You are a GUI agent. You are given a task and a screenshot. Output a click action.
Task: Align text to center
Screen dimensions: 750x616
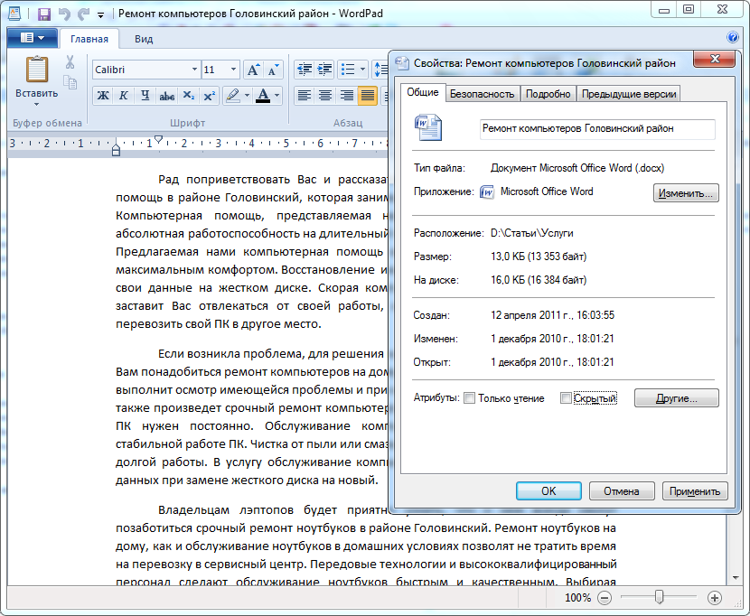click(x=325, y=96)
